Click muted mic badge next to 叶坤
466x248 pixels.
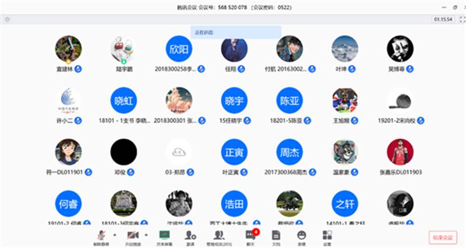pos(352,69)
